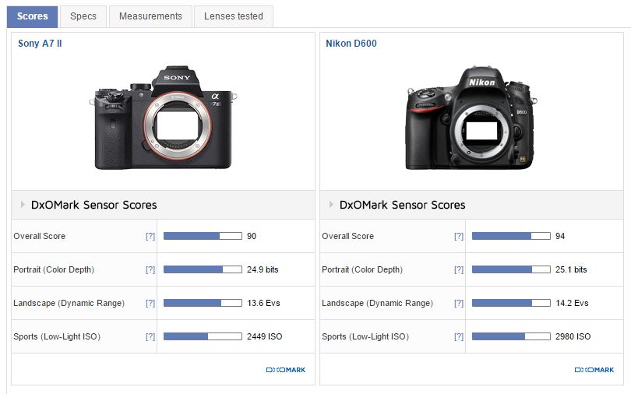Image resolution: width=631 pixels, height=394 pixels.
Task: Switch to the Specs tab
Action: click(x=83, y=16)
